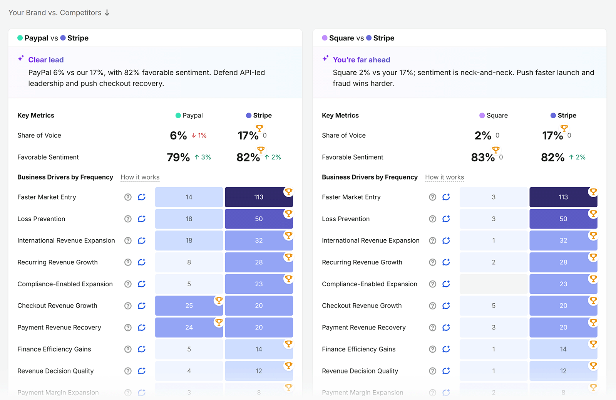Open help icon for Recurring Revenue Growth, Square card
Image resolution: width=616 pixels, height=400 pixels.
[x=433, y=262]
